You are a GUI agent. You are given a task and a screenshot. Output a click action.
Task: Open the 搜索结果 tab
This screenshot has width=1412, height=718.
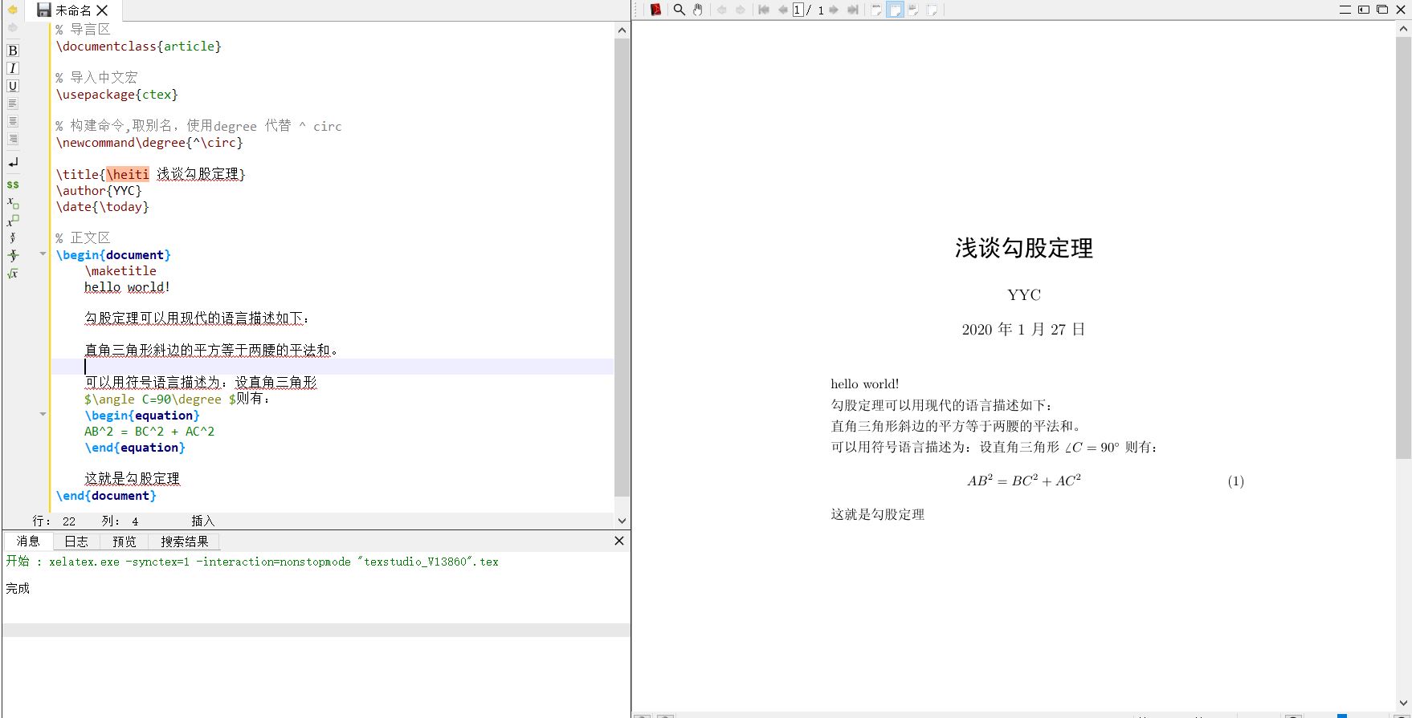click(x=185, y=542)
